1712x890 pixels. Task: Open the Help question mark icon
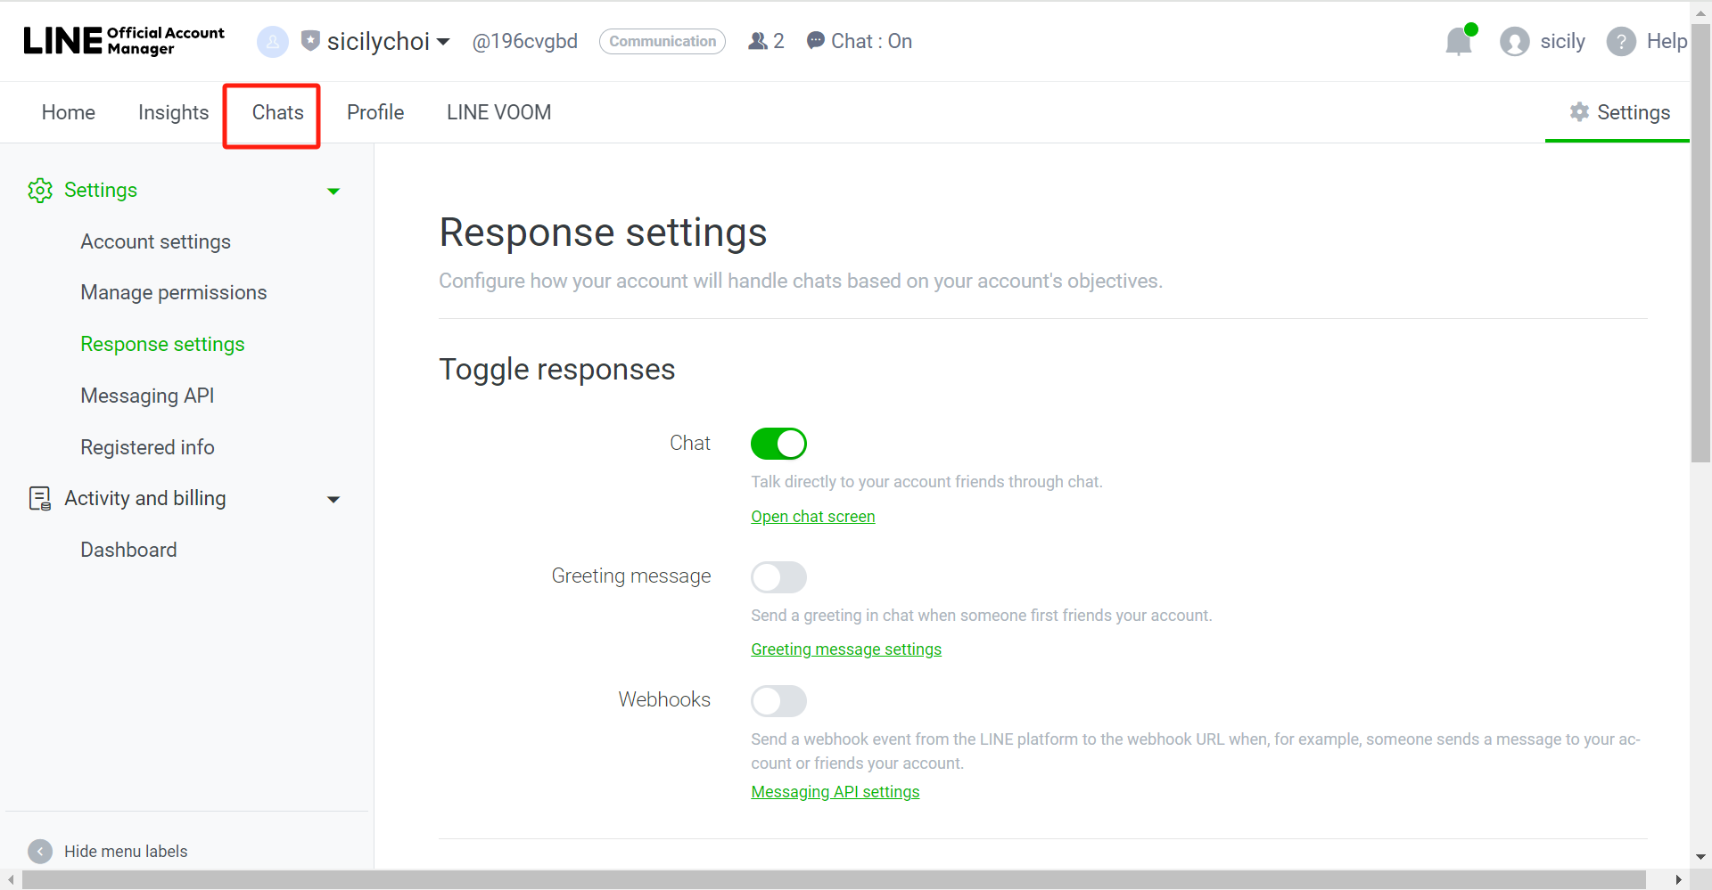point(1620,42)
